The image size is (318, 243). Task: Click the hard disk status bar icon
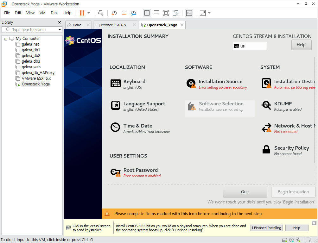[x=285, y=240]
